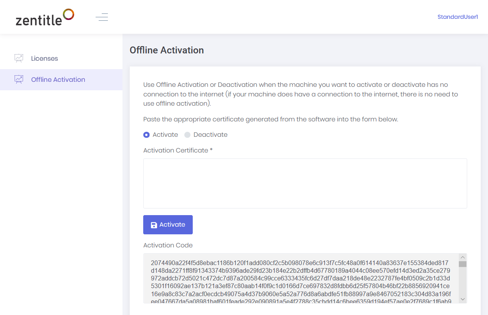
Task: Click the Activation Certificate field label
Action: pyautogui.click(x=178, y=150)
